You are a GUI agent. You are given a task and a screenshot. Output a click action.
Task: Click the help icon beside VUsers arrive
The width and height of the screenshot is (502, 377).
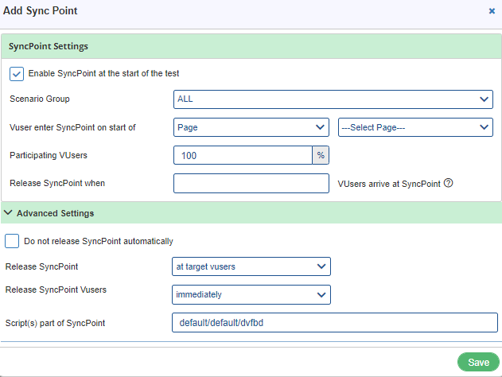[x=449, y=184]
